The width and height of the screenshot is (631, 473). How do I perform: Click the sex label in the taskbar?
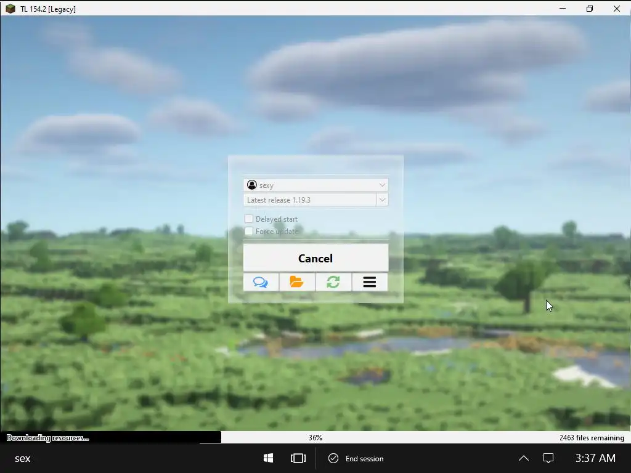coord(23,458)
